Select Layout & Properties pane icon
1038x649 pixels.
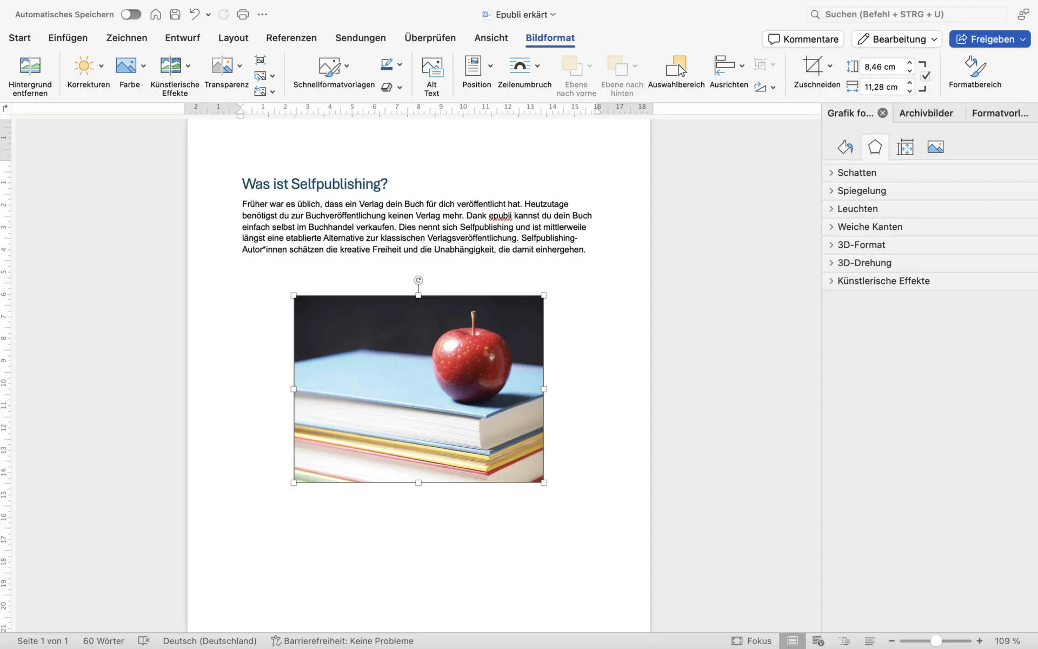point(905,147)
